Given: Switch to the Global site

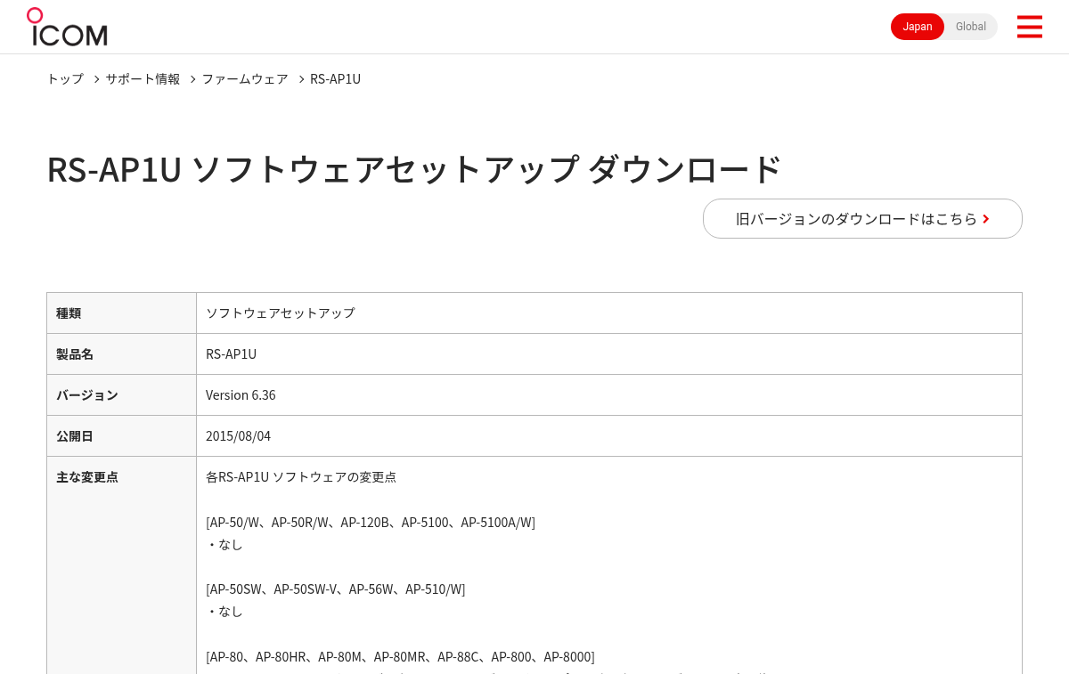Looking at the screenshot, I should coord(971,27).
